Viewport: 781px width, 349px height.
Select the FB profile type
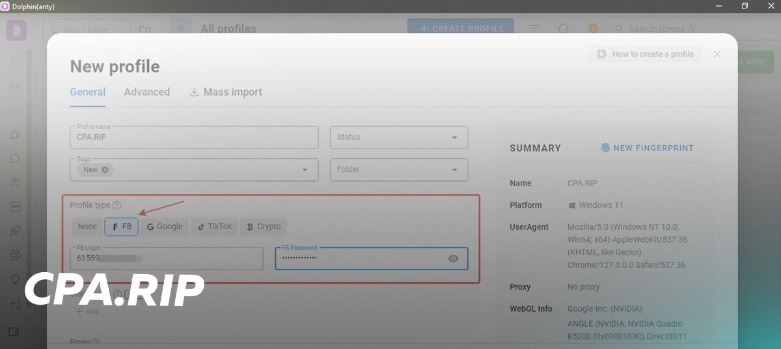click(122, 227)
